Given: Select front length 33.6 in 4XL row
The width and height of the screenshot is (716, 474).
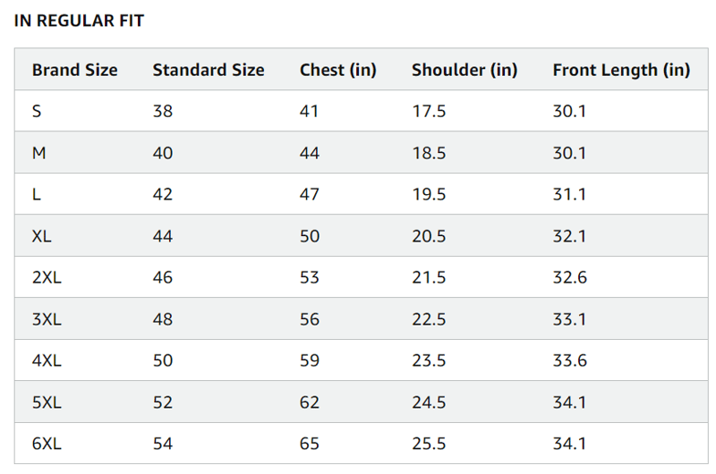Looking at the screenshot, I should click(x=570, y=360).
